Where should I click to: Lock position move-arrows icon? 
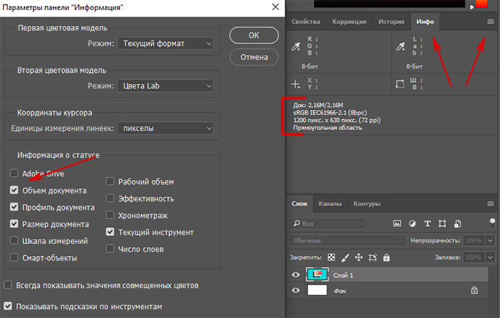pyautogui.click(x=359, y=257)
